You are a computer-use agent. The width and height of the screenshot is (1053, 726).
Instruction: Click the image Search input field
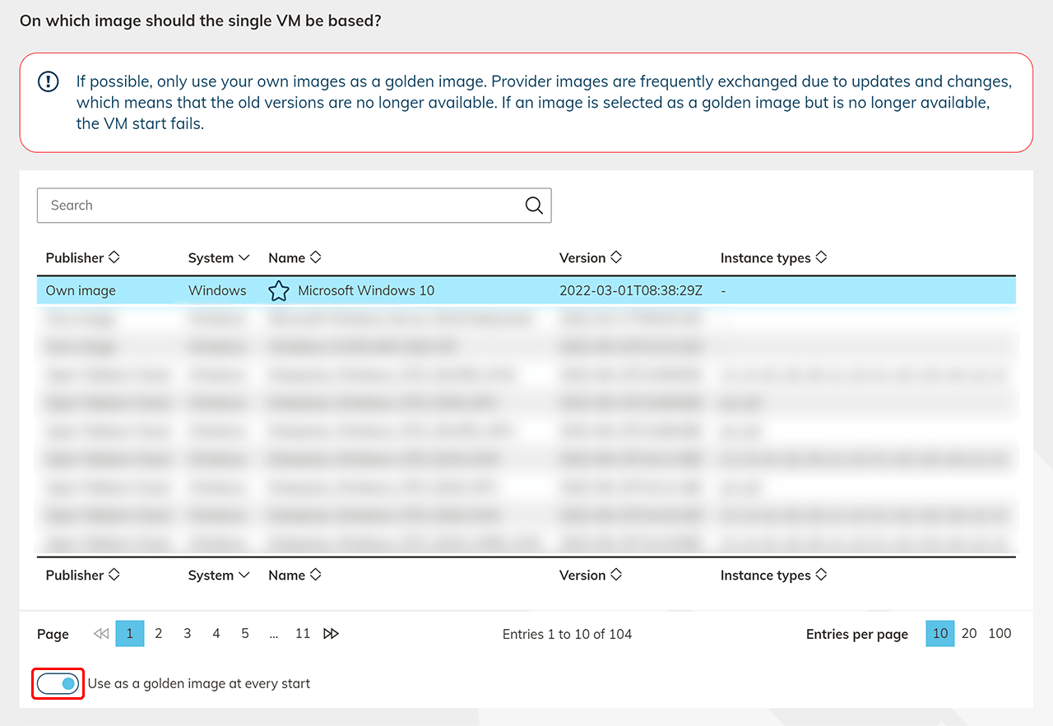(x=280, y=206)
